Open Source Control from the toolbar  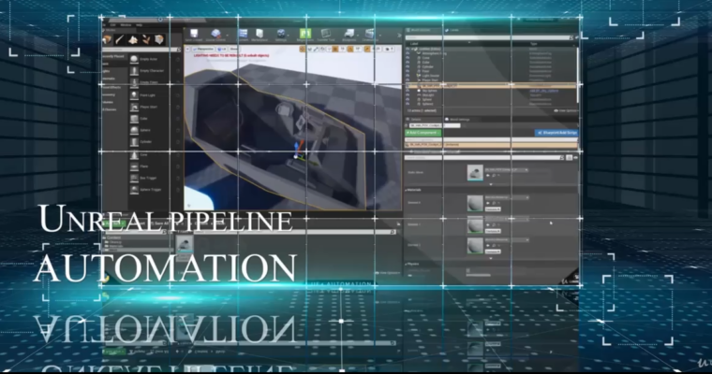[215, 33]
